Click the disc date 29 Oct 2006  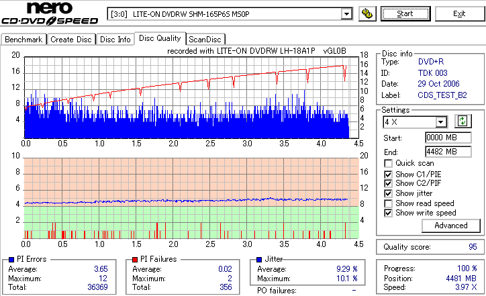pos(438,84)
